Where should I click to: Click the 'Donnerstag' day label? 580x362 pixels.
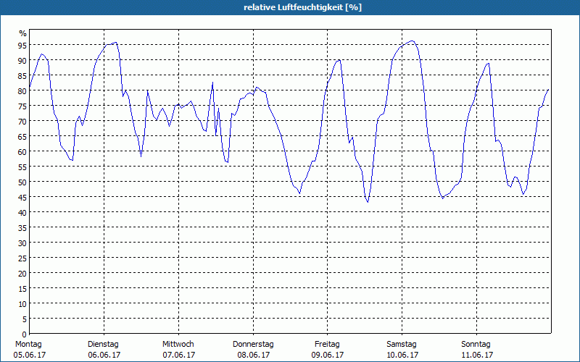[253, 344]
